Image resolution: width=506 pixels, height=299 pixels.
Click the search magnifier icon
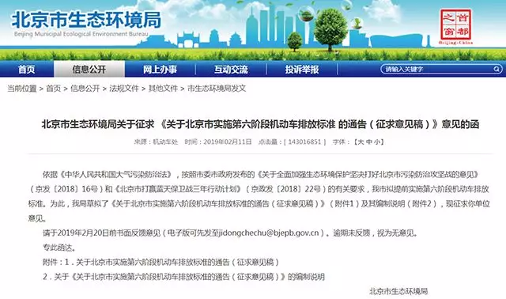497,69
